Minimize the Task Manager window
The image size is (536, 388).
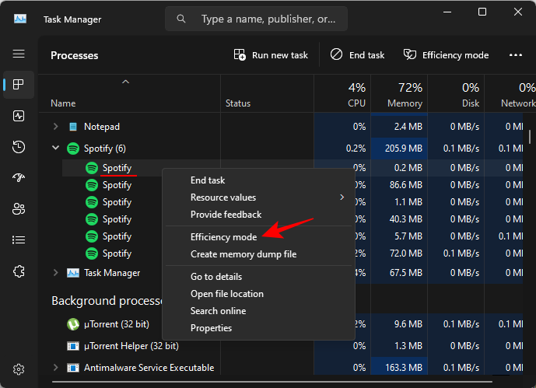(x=447, y=12)
